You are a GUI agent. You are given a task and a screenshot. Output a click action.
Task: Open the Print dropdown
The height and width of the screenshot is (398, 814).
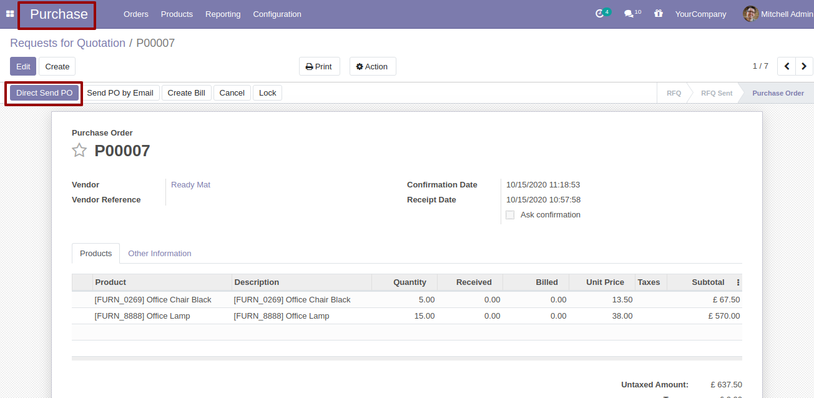pyautogui.click(x=319, y=66)
